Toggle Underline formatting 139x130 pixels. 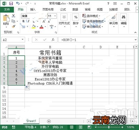pyautogui.click(x=34, y=21)
